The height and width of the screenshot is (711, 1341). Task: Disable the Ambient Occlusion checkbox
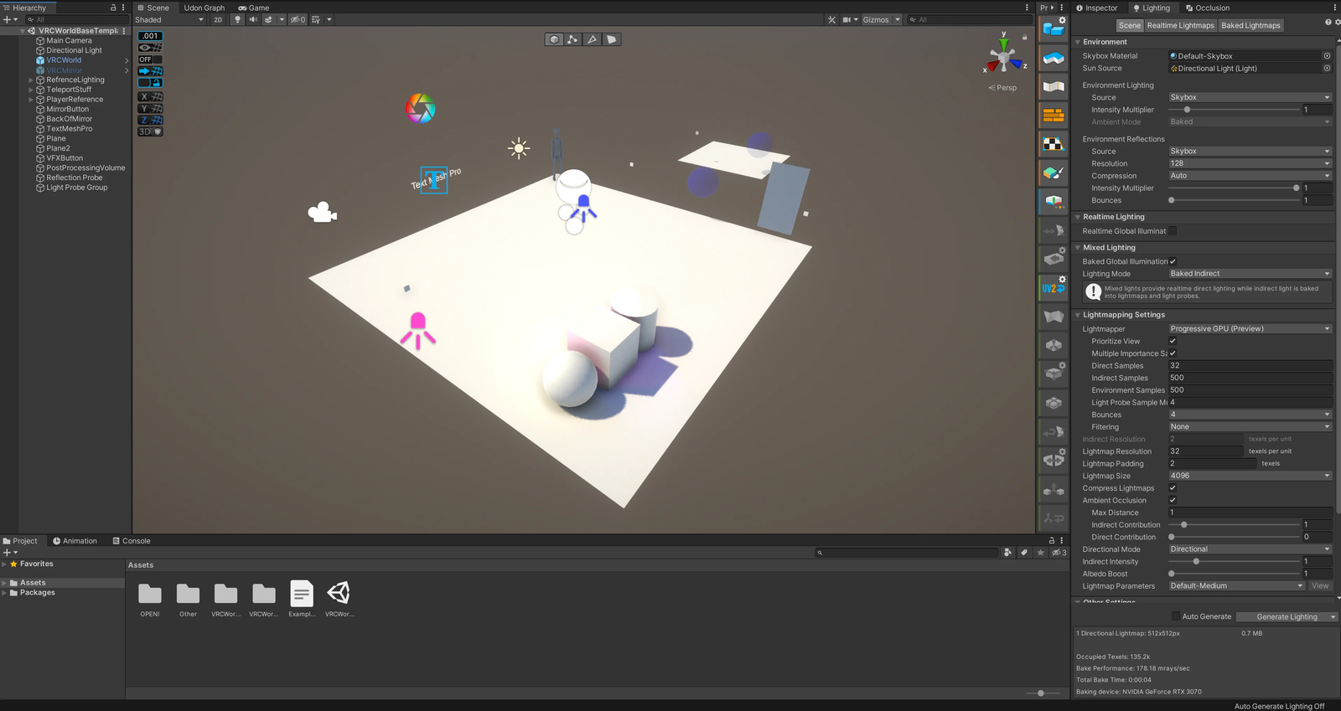click(1173, 500)
